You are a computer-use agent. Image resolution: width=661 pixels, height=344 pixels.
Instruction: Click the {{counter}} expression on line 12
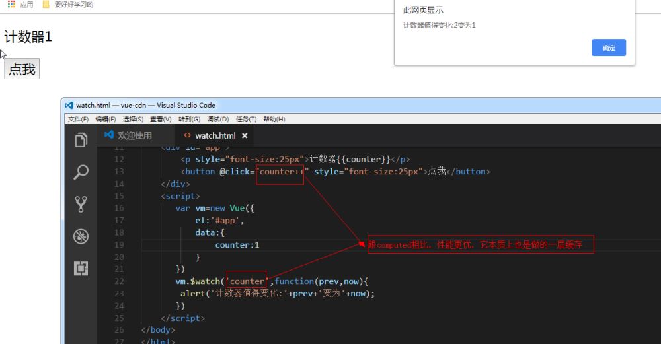click(x=364, y=160)
